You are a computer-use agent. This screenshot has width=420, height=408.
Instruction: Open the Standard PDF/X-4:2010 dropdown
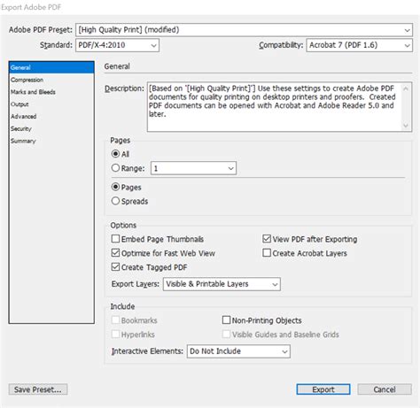pos(117,45)
